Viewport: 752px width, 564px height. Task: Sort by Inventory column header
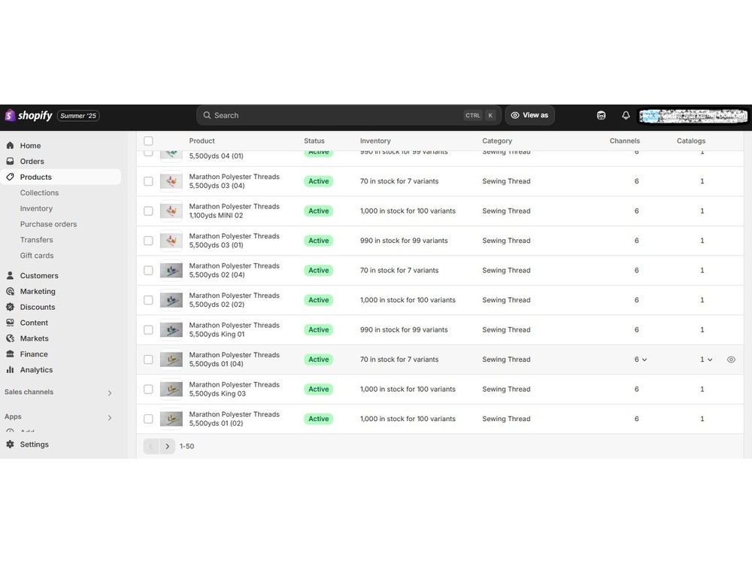tap(375, 141)
